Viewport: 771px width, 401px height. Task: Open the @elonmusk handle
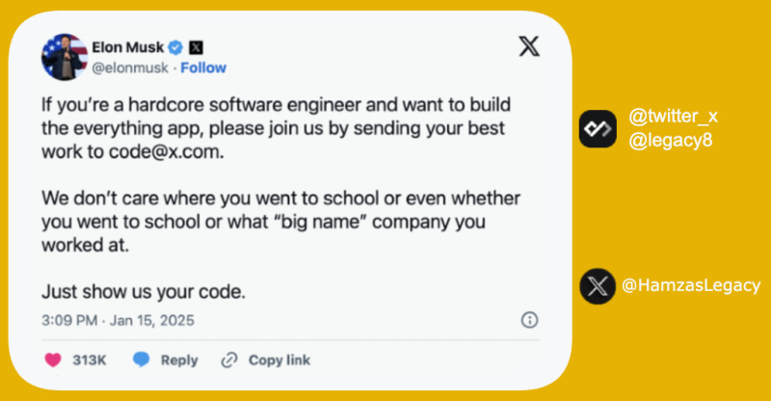tap(128, 67)
